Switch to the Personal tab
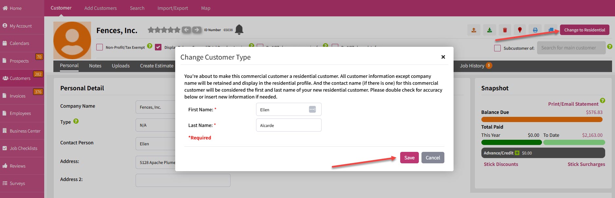This screenshot has width=615, height=198. click(69, 66)
